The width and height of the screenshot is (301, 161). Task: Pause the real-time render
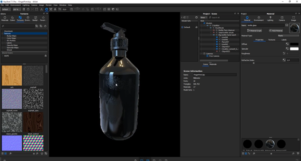(24, 9)
